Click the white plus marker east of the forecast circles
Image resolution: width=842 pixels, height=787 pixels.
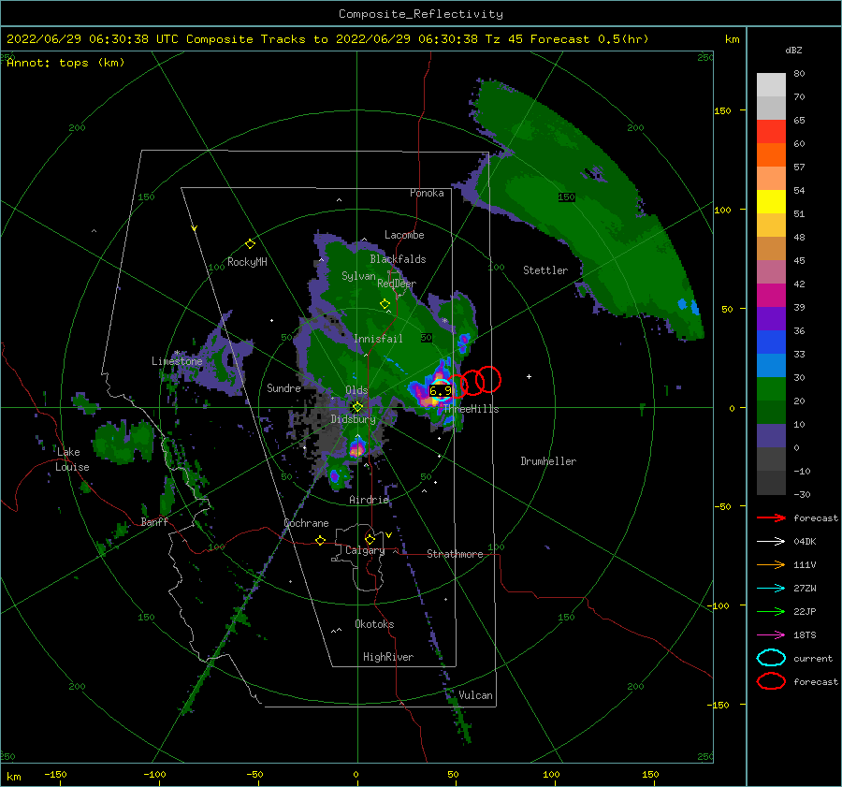[x=529, y=376]
